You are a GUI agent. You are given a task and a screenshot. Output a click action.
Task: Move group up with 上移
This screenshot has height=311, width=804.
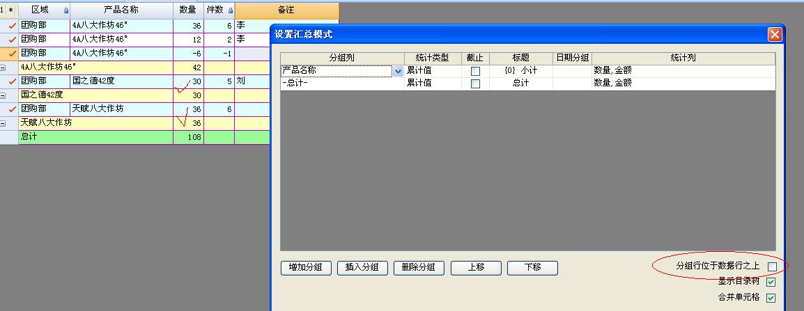point(476,268)
